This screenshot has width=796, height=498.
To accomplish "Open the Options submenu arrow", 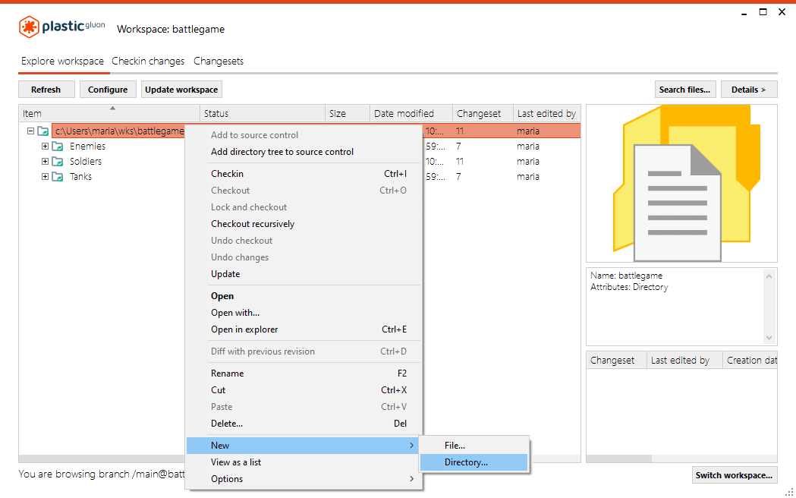I will 411,479.
